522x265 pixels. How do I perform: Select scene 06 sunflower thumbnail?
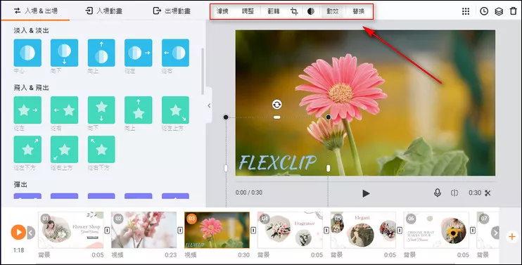tap(436, 230)
